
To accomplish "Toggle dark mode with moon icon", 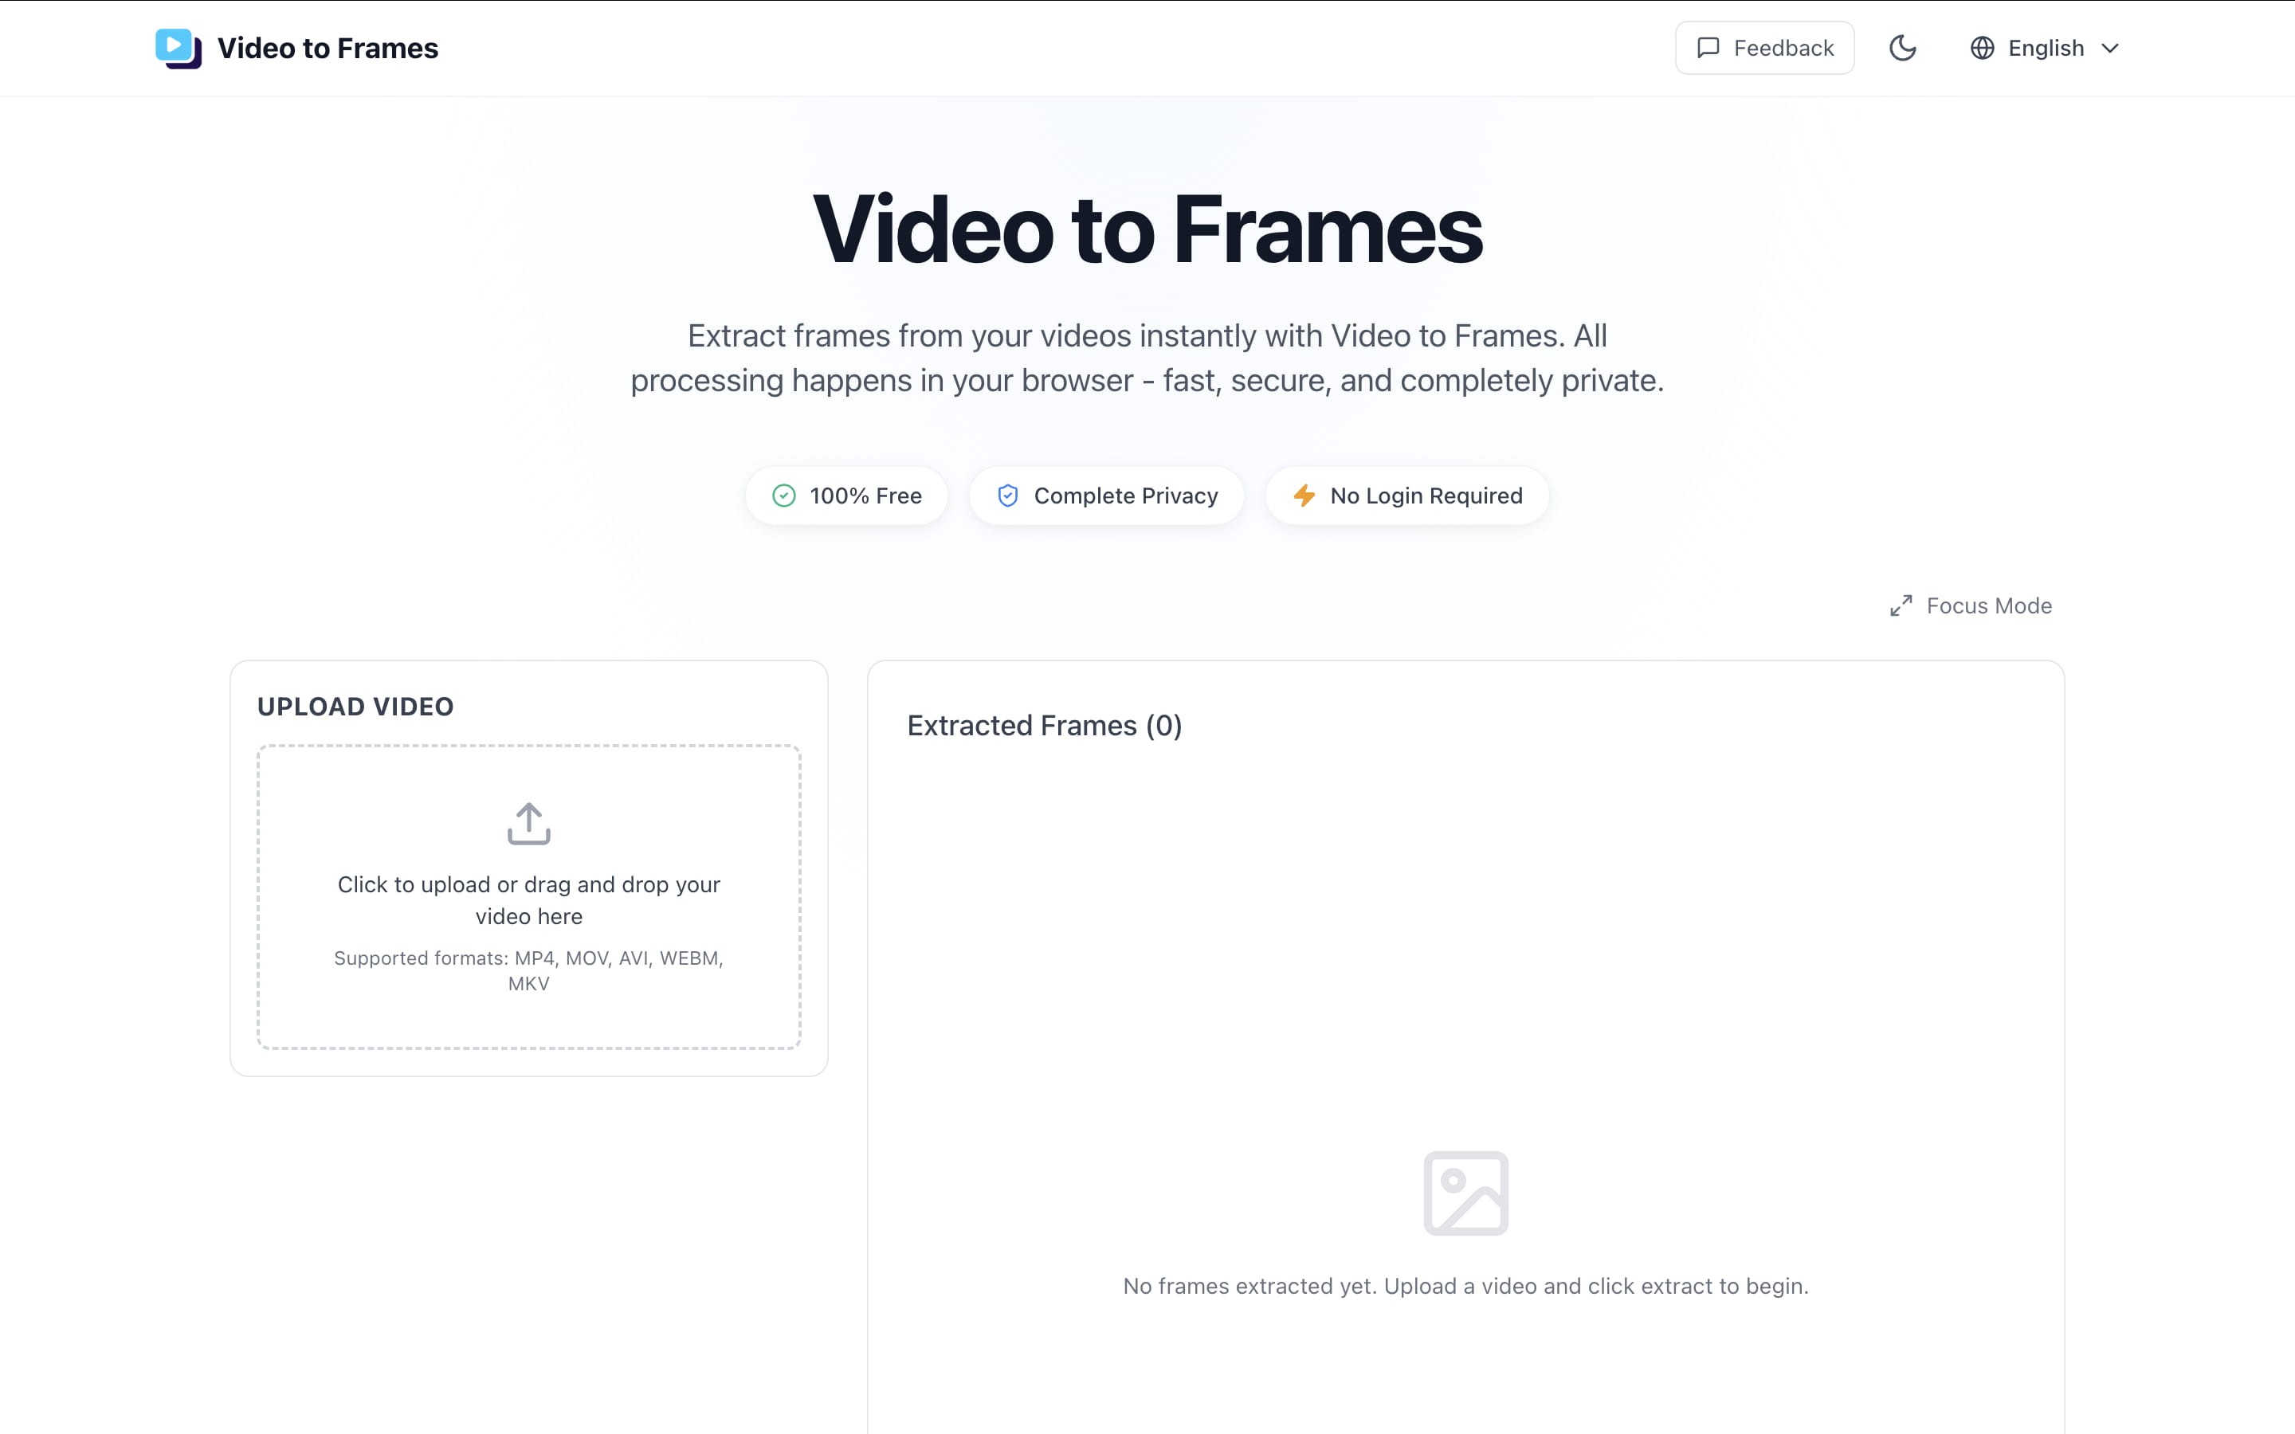I will (1902, 49).
